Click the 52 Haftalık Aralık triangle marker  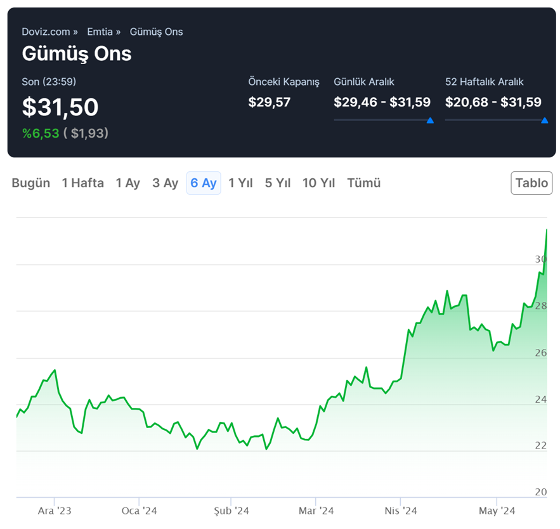(x=544, y=121)
